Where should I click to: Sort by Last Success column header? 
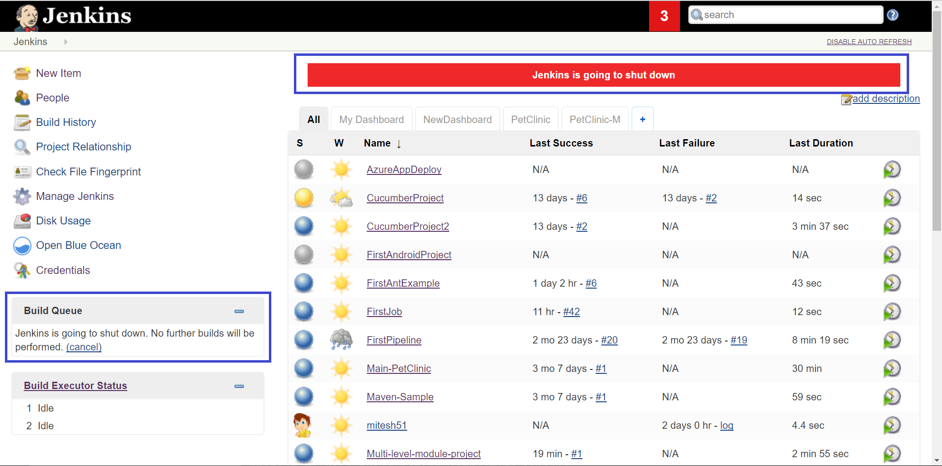pos(561,143)
